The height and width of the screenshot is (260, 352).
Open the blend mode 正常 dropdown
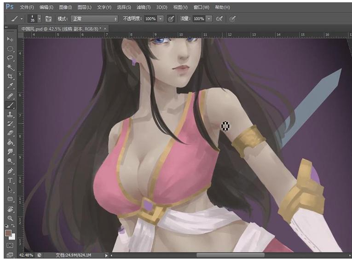point(94,19)
